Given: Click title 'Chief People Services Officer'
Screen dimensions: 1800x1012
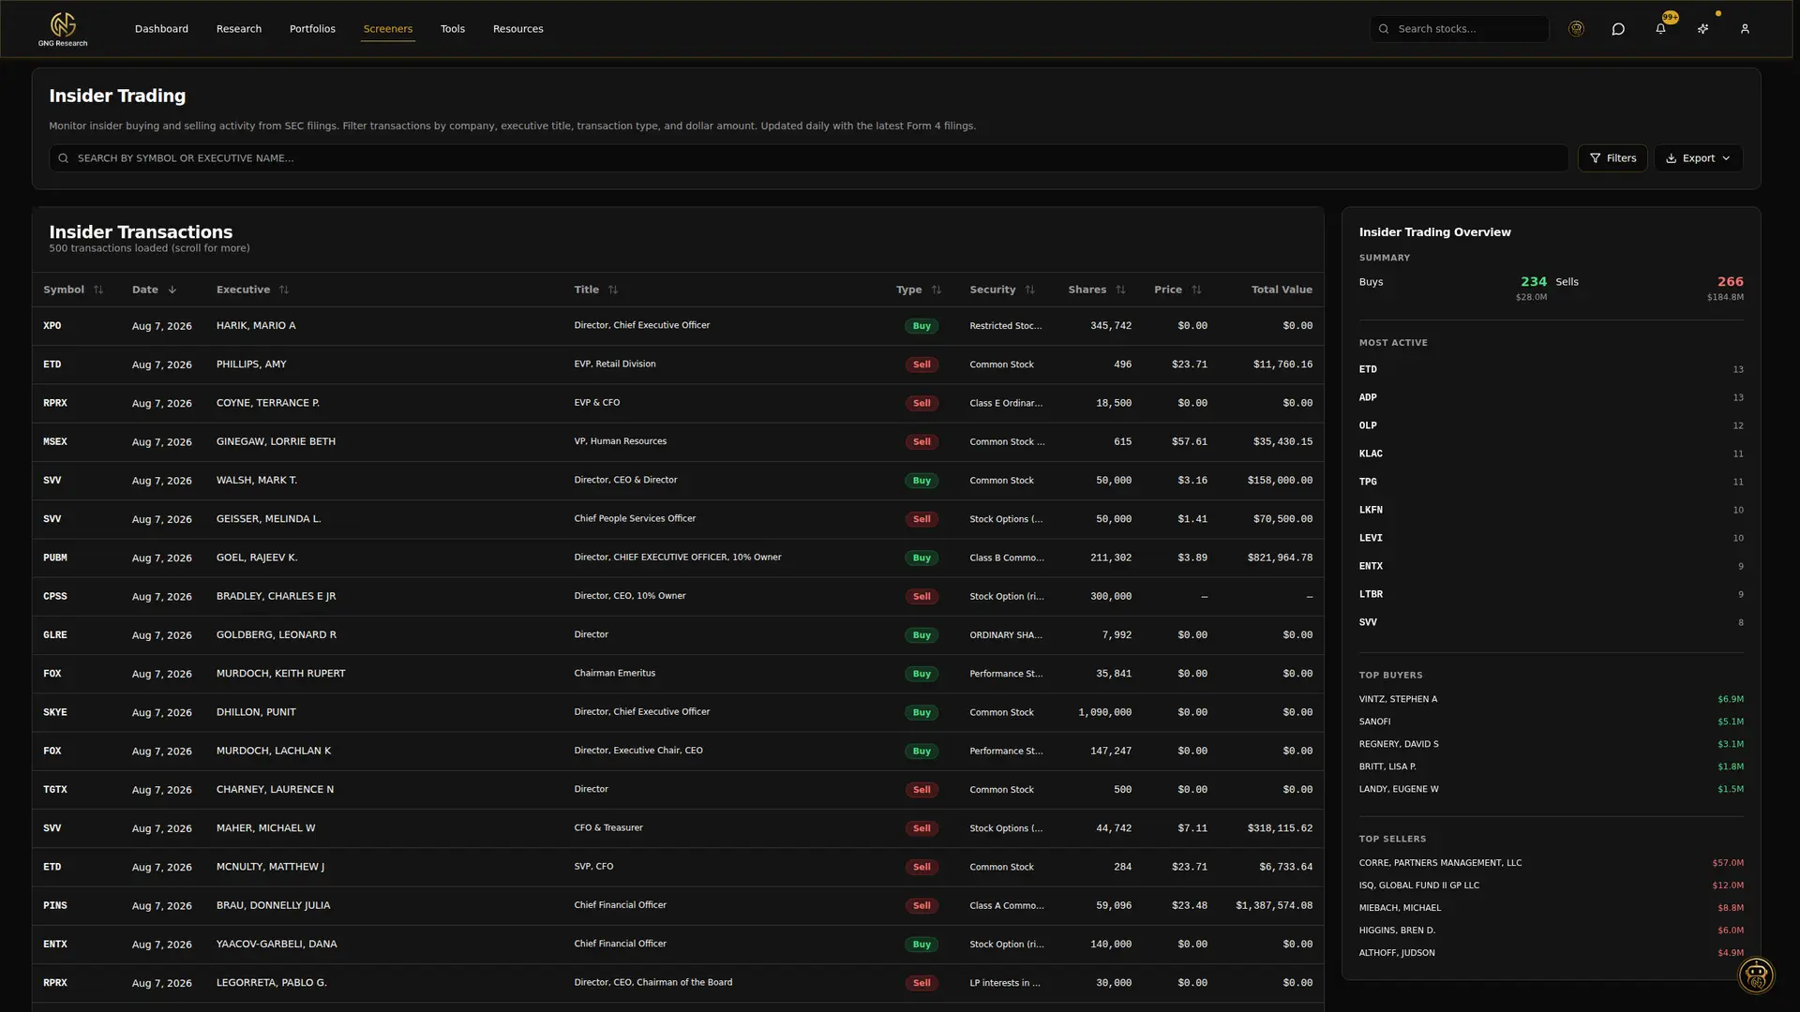Looking at the screenshot, I should pyautogui.click(x=635, y=519).
